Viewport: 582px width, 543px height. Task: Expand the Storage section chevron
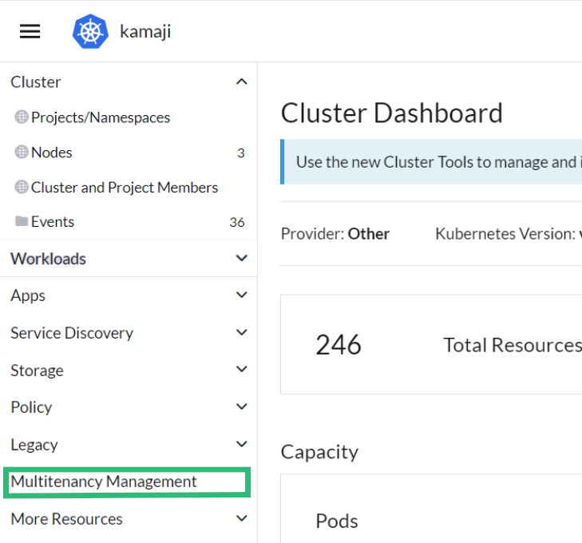[242, 370]
